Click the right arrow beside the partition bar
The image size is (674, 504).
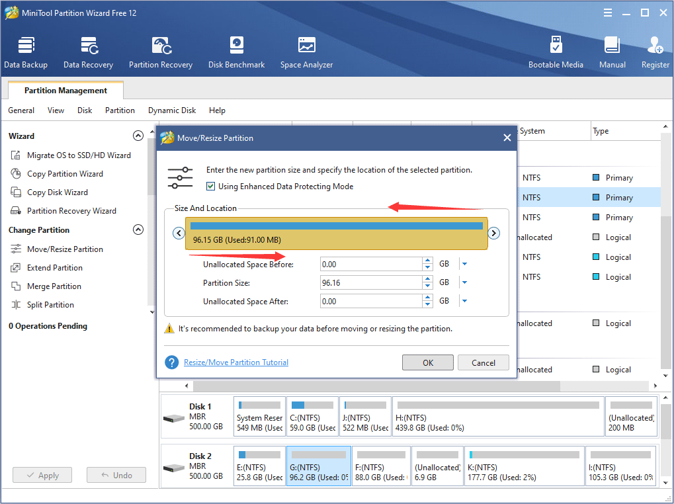click(494, 233)
